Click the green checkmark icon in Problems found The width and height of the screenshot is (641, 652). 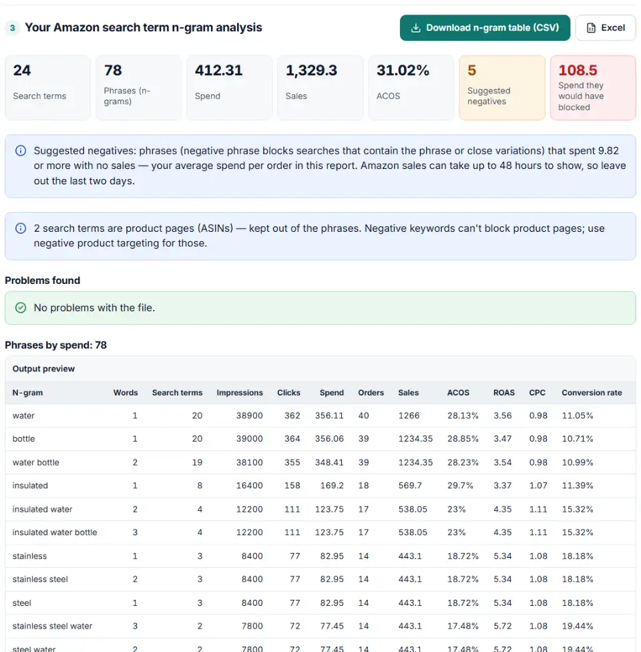21,308
